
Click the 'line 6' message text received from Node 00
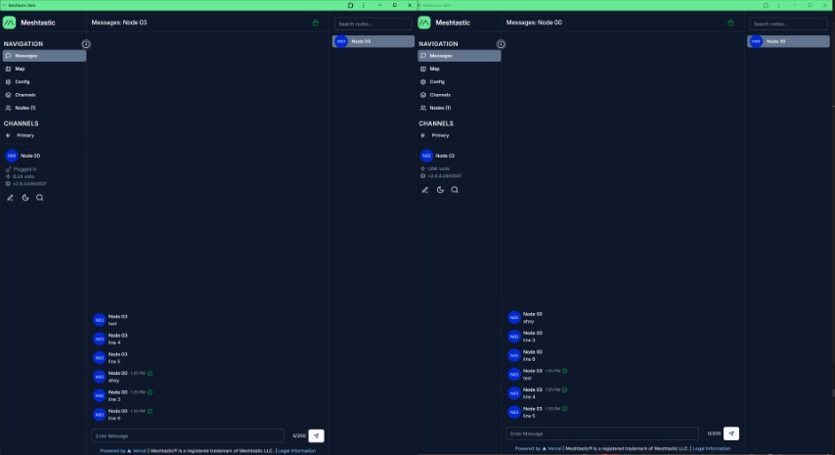click(x=528, y=359)
